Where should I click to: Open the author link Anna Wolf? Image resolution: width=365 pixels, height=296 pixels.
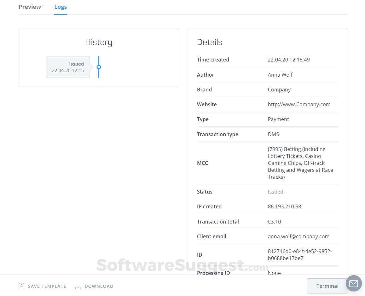280,75
